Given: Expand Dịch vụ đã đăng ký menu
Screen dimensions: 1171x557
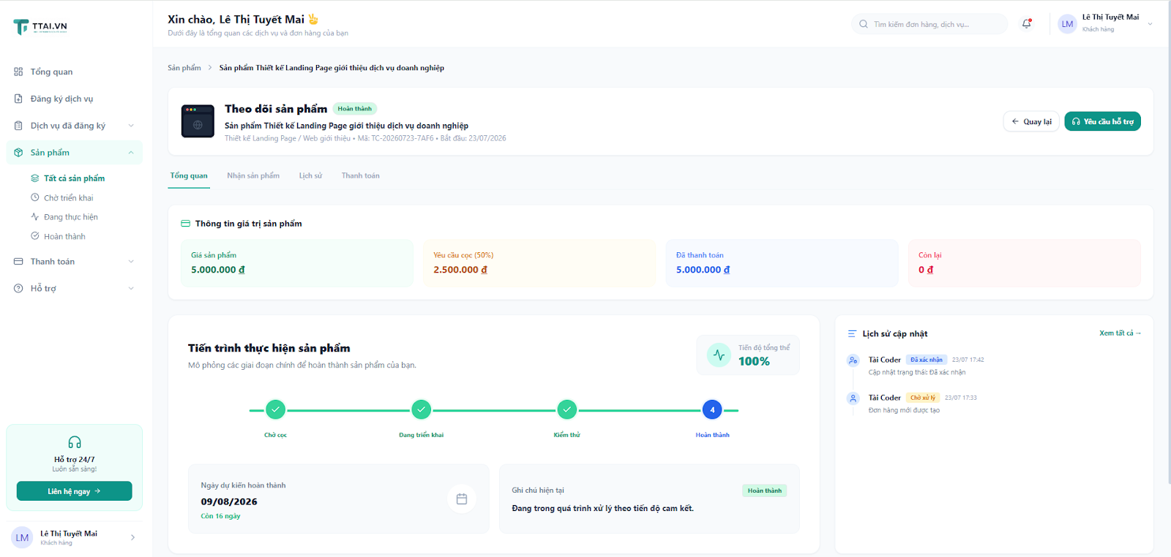Looking at the screenshot, I should (x=74, y=126).
